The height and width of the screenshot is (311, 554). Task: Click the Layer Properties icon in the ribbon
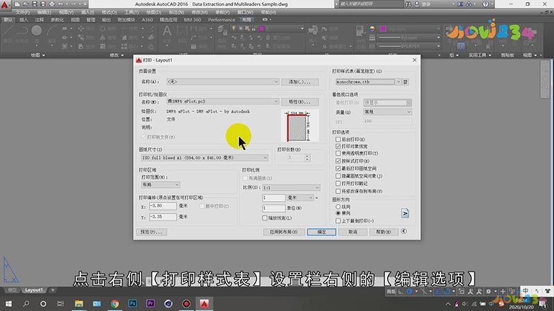coord(222,31)
